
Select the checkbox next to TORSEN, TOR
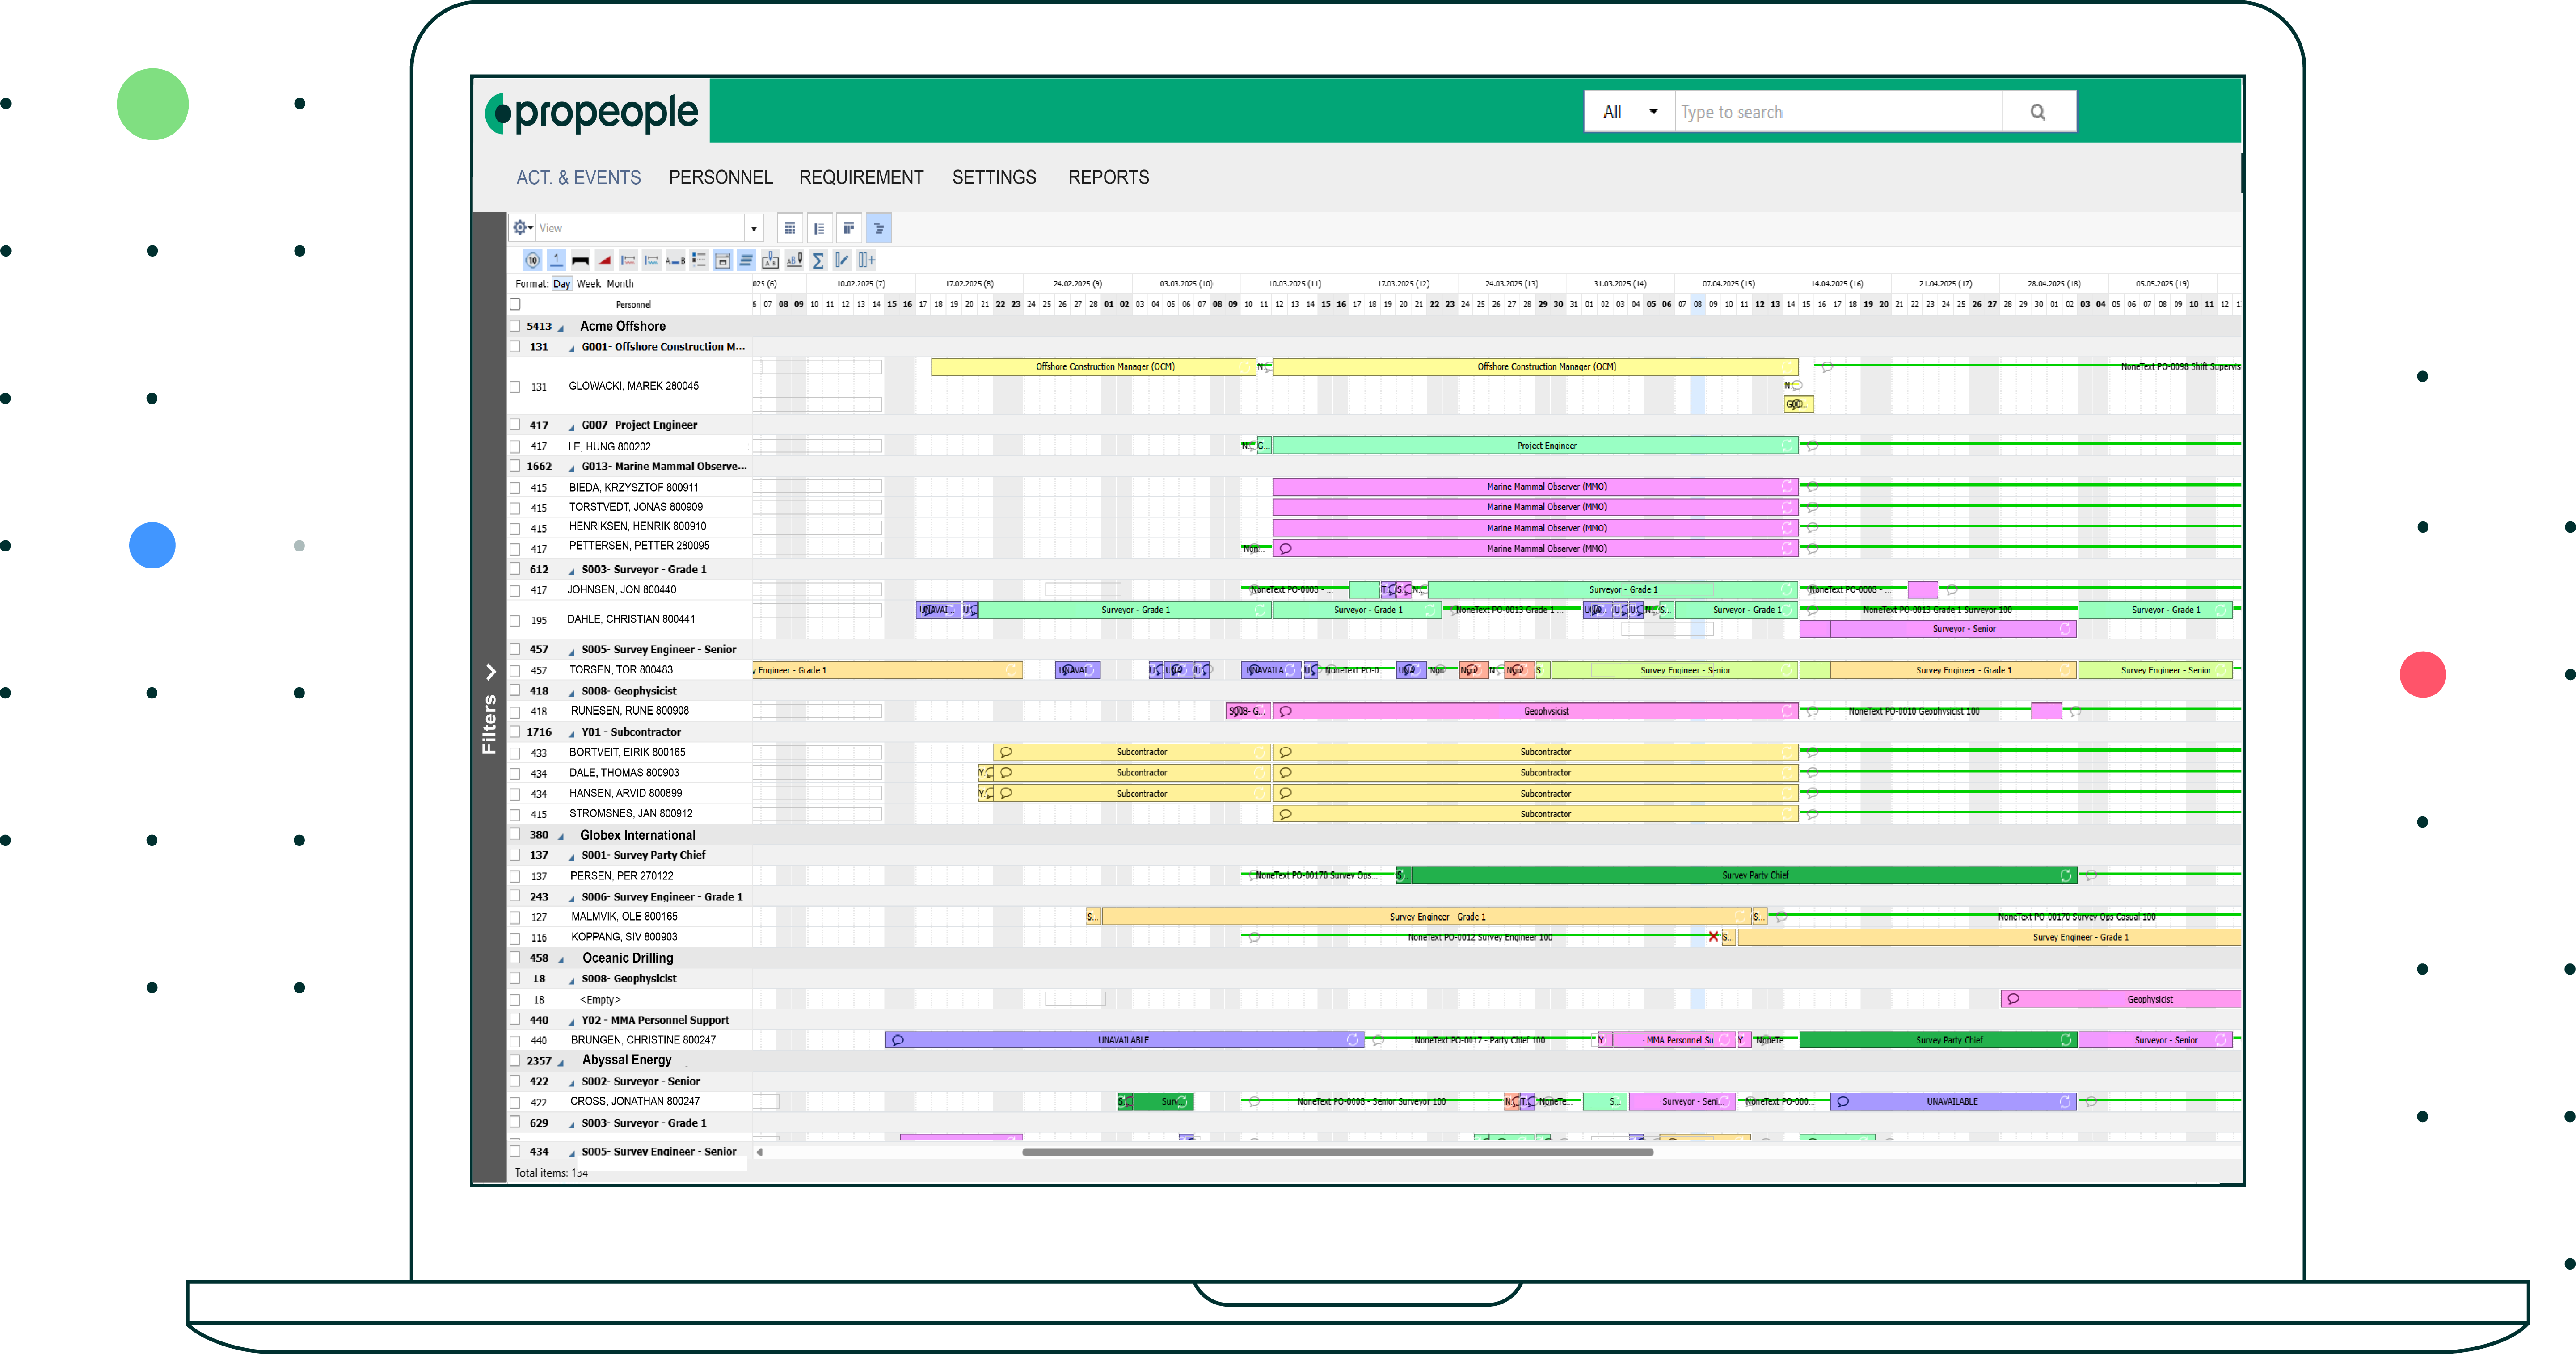pyautogui.click(x=515, y=671)
